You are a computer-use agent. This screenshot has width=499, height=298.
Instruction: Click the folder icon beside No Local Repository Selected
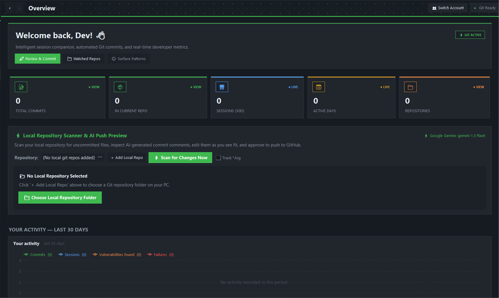coord(22,176)
